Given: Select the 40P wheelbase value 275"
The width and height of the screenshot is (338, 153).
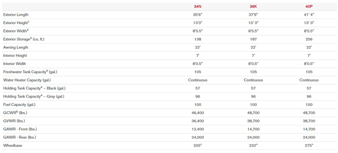Looking at the screenshot, I should click(x=309, y=145).
